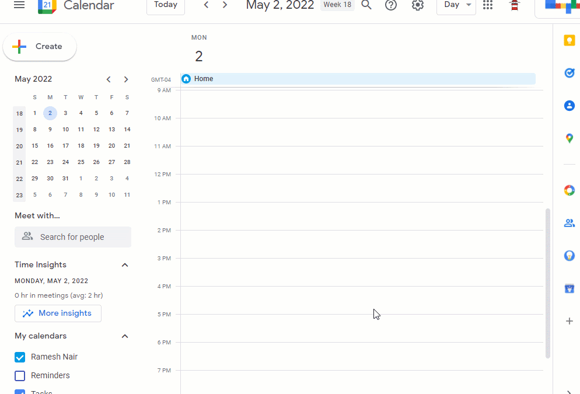Viewport: 580px width, 394px height.
Task: Open the settings gear menu
Action: [418, 5]
